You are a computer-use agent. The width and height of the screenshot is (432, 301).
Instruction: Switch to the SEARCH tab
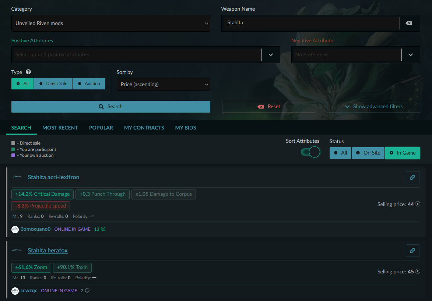(21, 128)
